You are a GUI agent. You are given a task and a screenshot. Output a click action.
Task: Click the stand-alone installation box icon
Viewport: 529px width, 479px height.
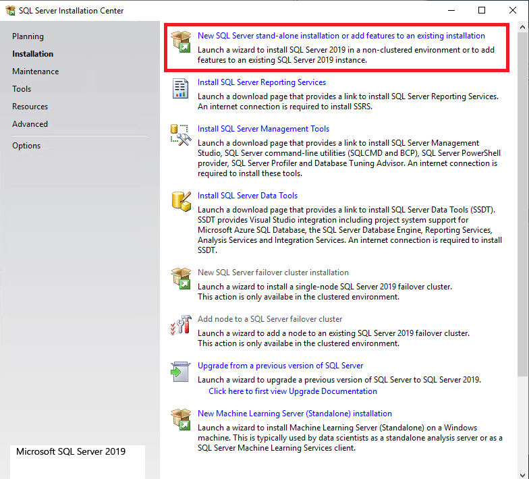[x=181, y=42]
